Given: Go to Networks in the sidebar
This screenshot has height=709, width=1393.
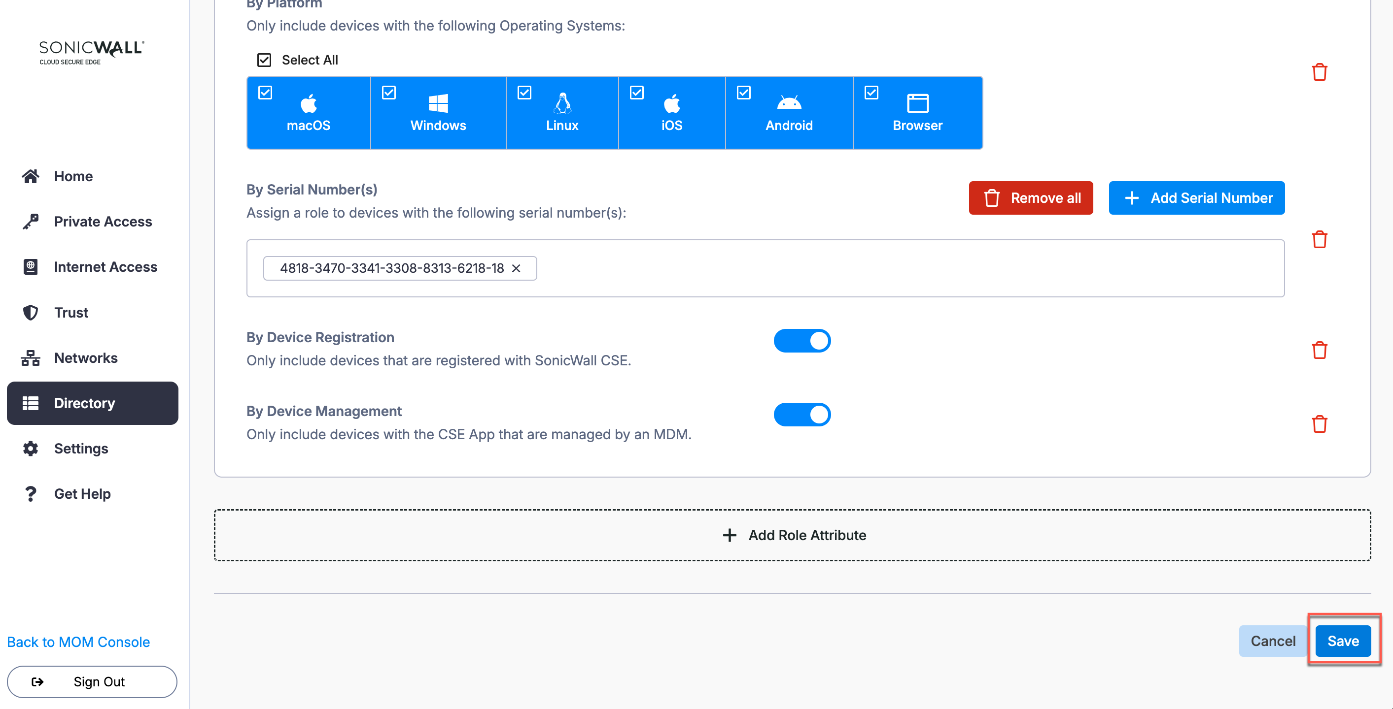Looking at the screenshot, I should click(x=85, y=357).
